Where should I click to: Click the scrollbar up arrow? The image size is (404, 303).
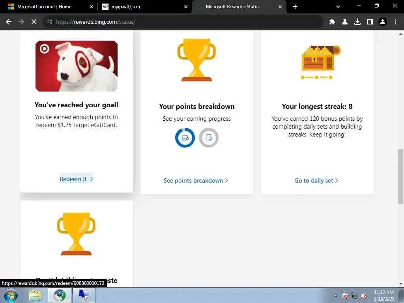(401, 34)
